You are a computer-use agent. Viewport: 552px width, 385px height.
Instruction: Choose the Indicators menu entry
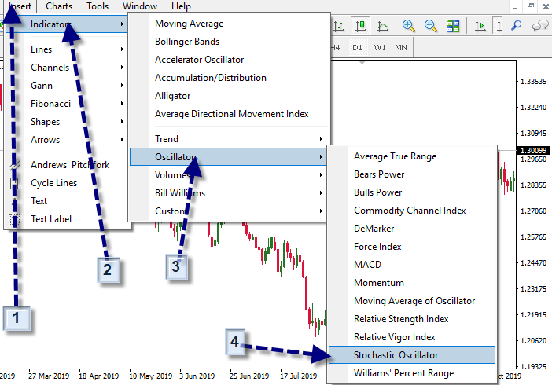(66, 24)
